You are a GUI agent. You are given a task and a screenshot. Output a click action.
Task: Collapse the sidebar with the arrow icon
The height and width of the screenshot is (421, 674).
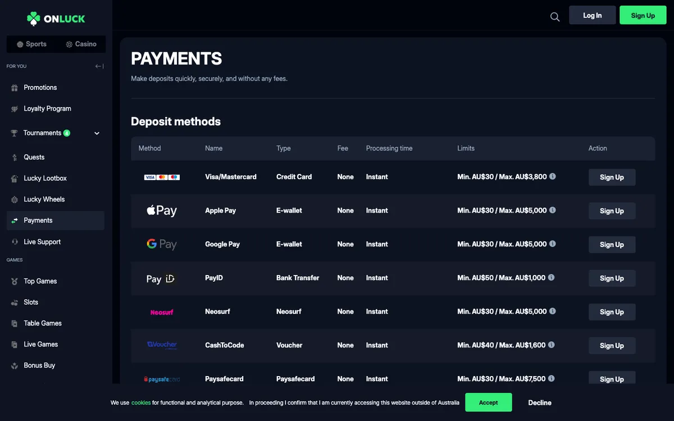99,66
